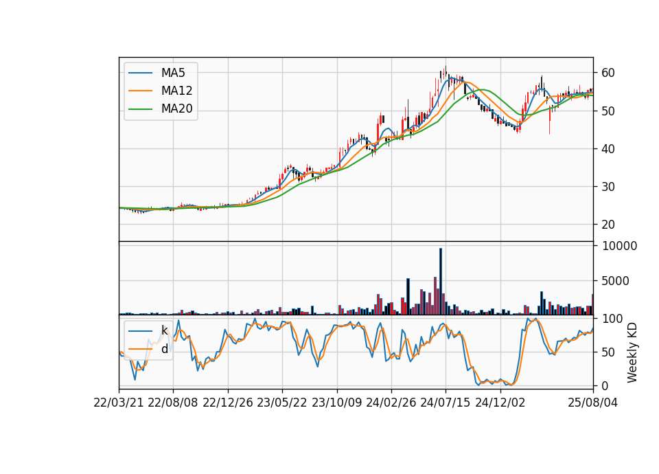Click the 22/08/08 date tick label
The width and height of the screenshot is (659, 474).
(173, 403)
